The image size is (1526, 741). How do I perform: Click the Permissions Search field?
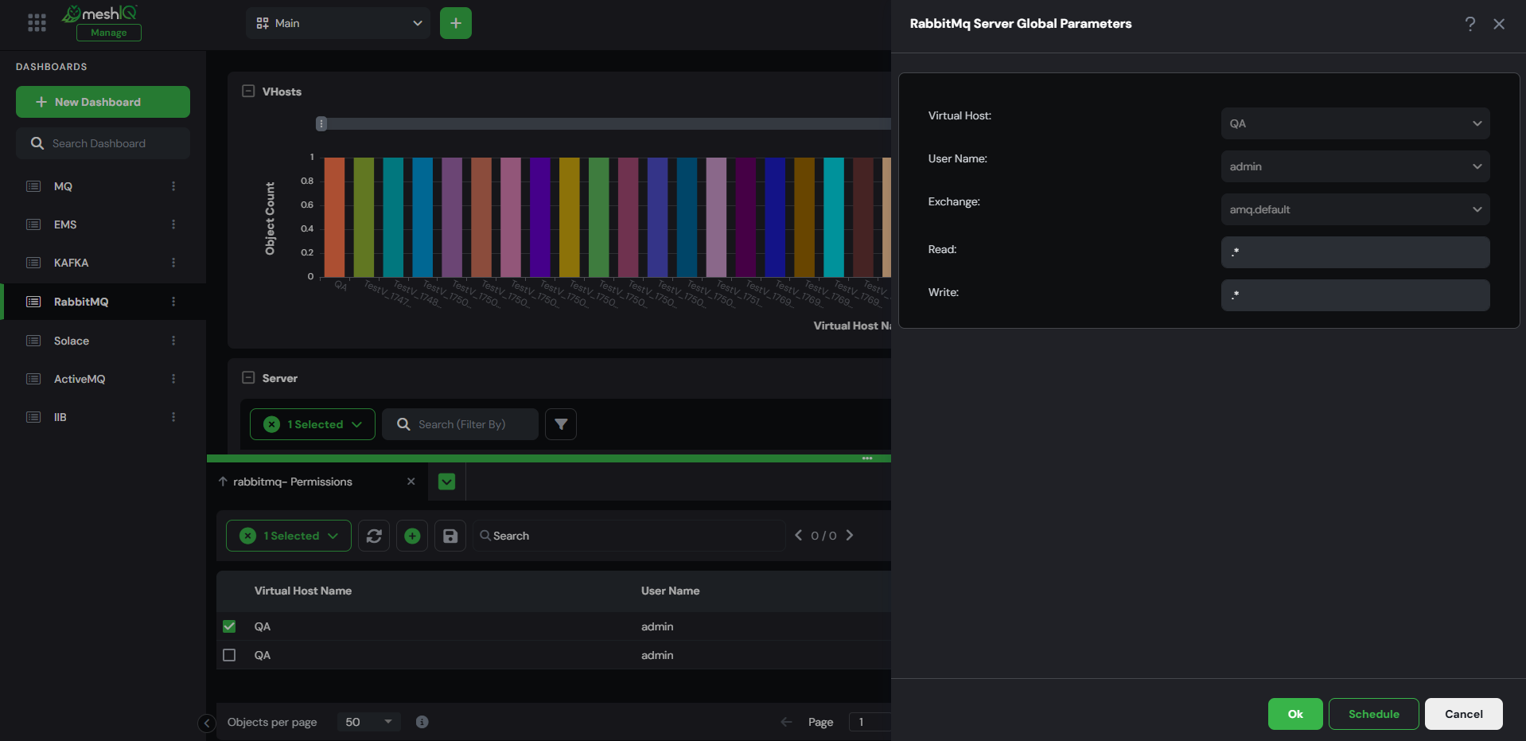point(629,536)
